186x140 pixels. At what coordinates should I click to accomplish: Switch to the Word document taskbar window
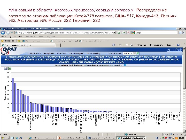(x=102, y=138)
